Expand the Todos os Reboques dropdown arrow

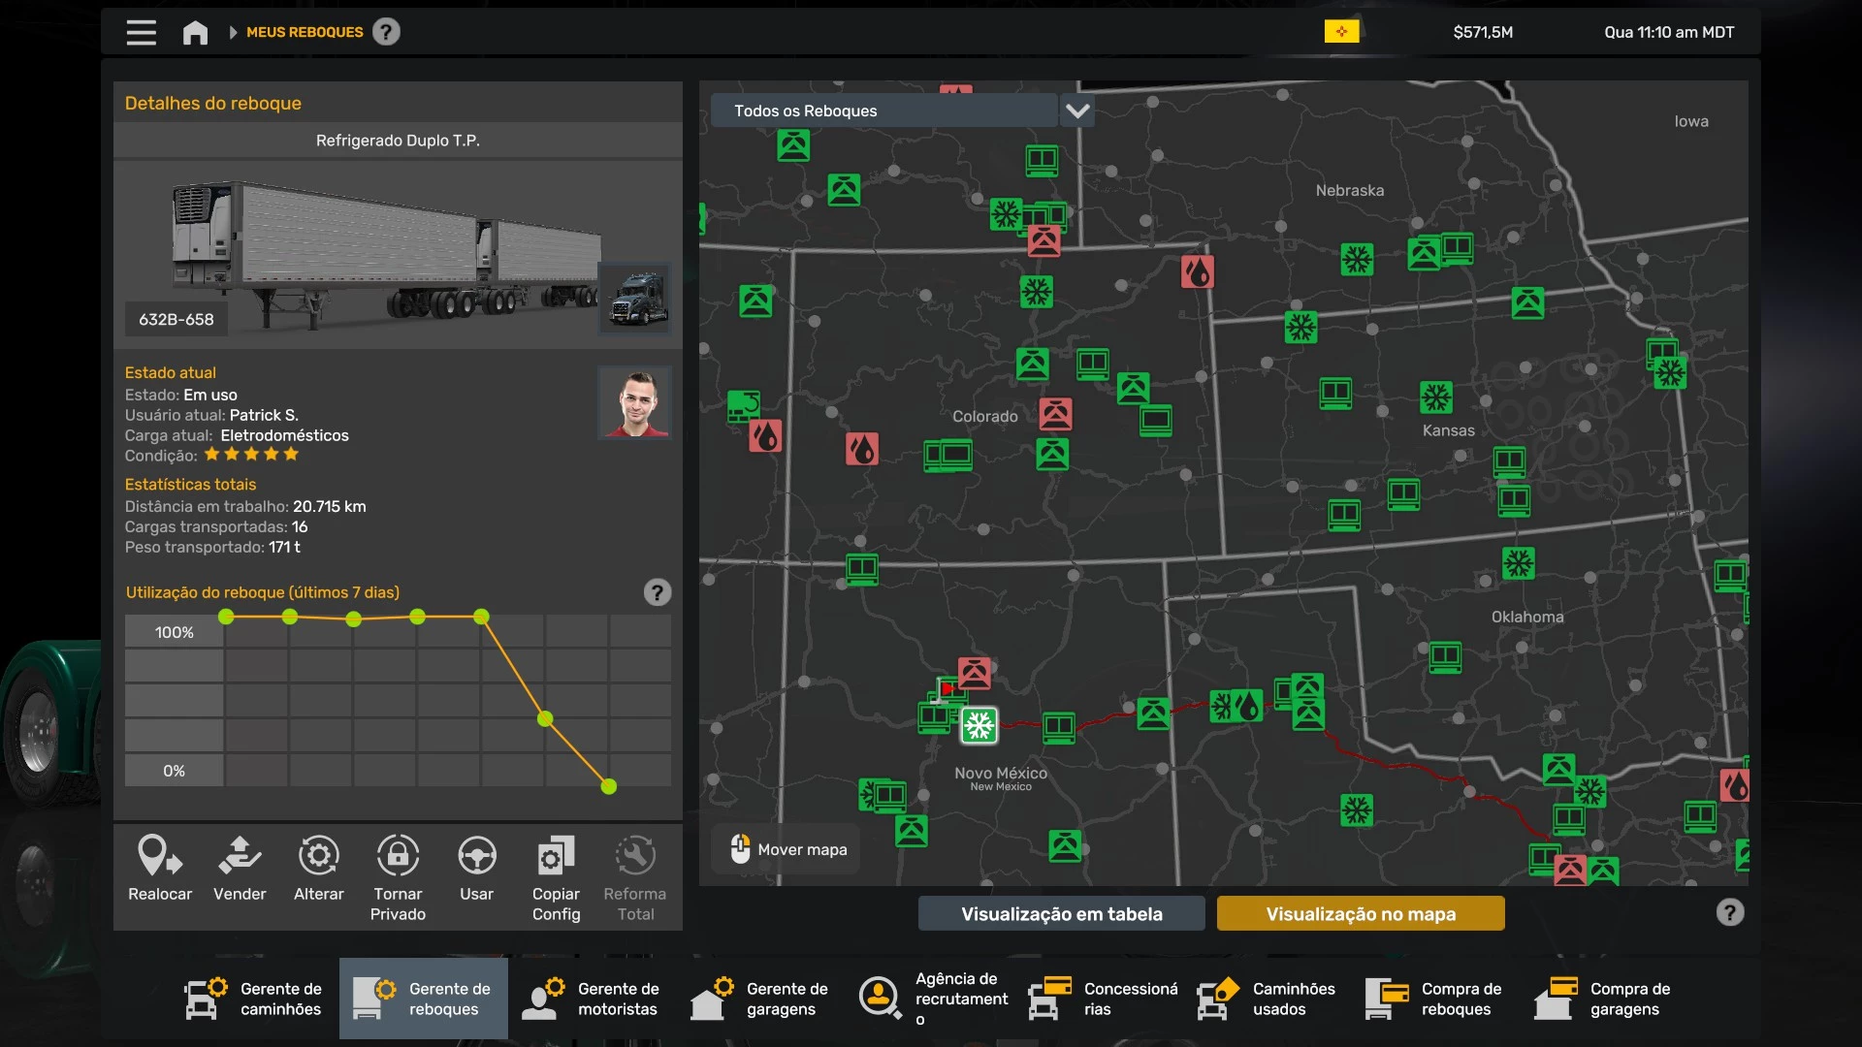[1077, 111]
